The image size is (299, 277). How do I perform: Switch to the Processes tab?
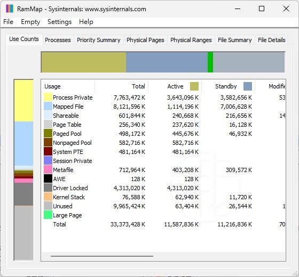click(x=58, y=40)
